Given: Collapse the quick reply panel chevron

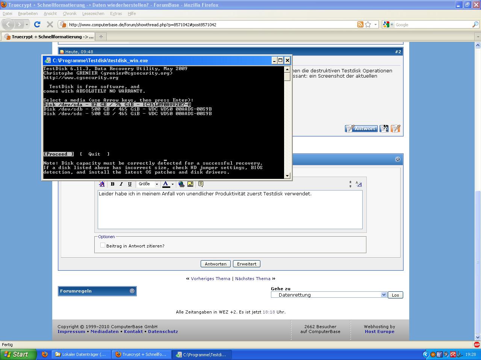Looking at the screenshot, I should (x=398, y=159).
